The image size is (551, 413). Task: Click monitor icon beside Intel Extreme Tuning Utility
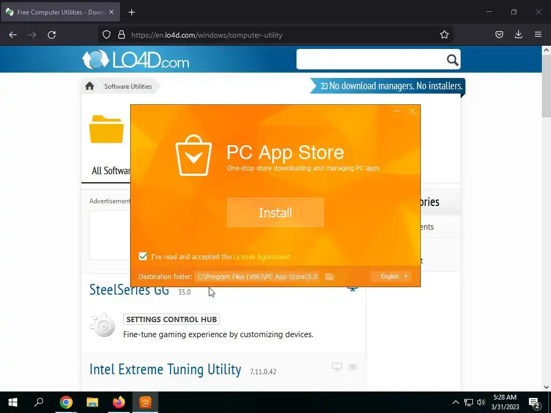tap(337, 367)
